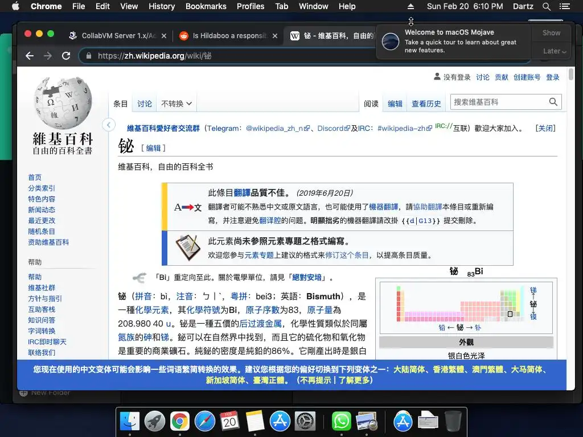Click the Chrome address bar URL

click(154, 56)
